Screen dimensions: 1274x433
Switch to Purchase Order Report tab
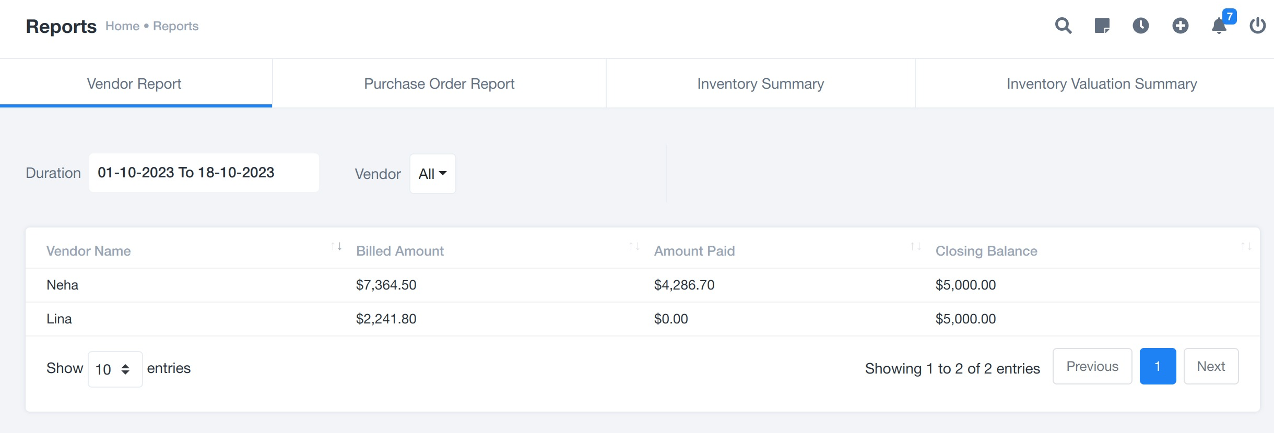click(439, 83)
